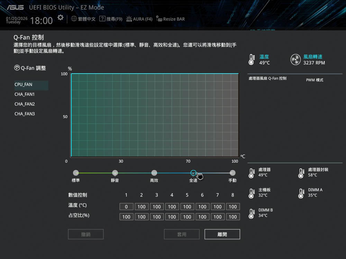346x259 pixels.
Task: Select the 高效 turbo fan profile
Action: 154,173
